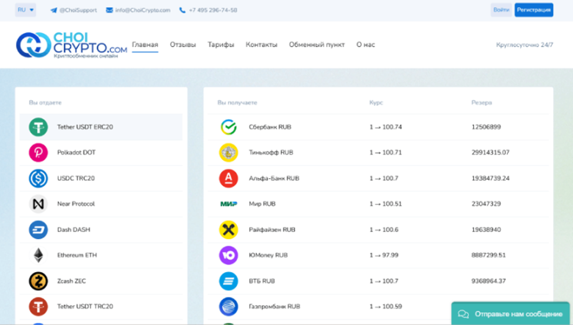
Task: Click the Polkadot DOT label
Action: (x=76, y=153)
